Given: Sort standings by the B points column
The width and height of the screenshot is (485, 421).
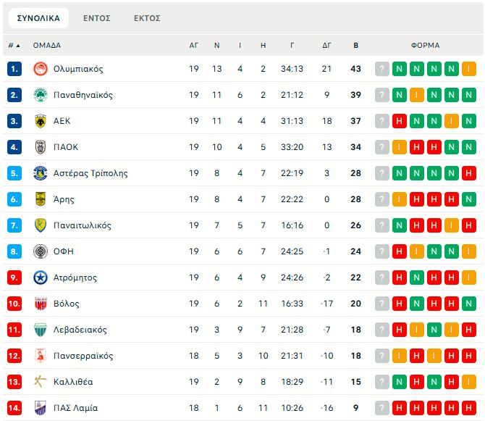Looking at the screenshot, I should (x=355, y=45).
